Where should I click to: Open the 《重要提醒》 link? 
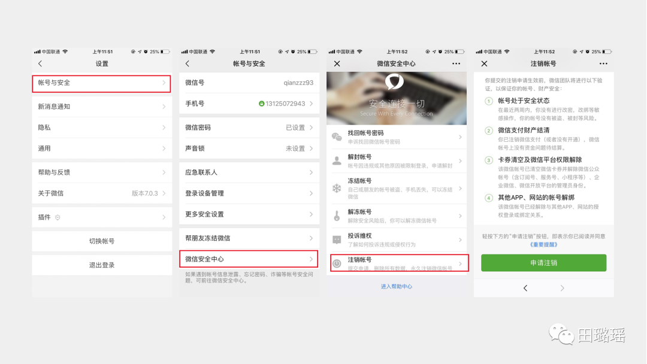543,244
